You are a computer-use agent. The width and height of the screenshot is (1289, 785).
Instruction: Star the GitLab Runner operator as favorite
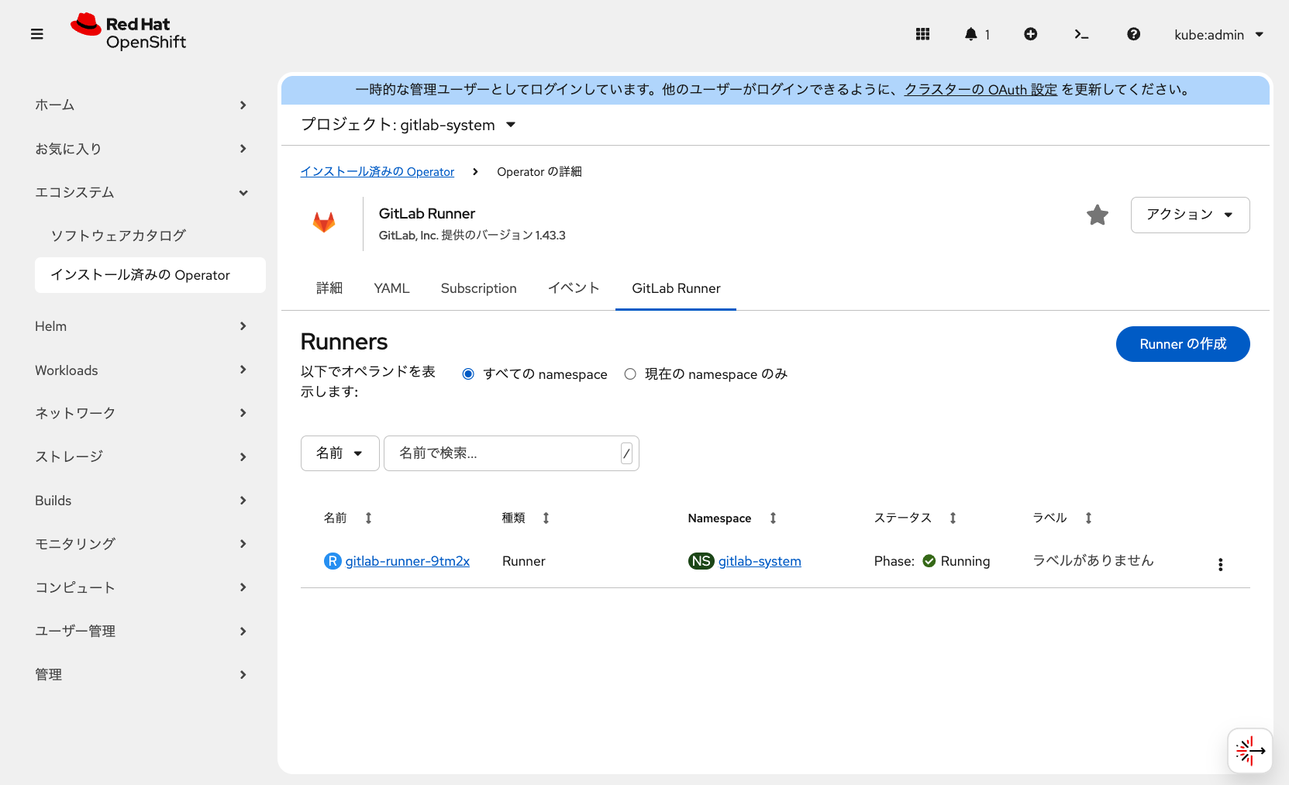(1097, 215)
